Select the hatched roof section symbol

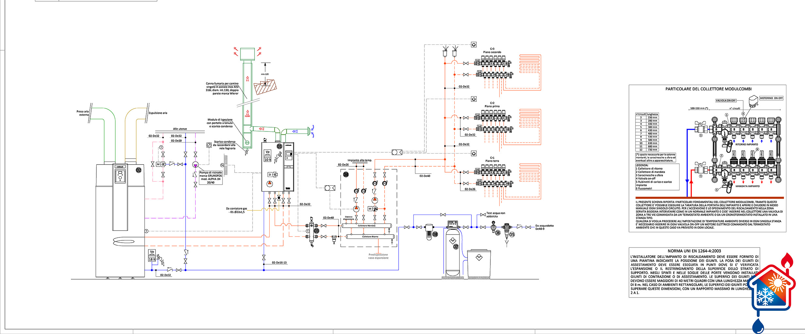(x=265, y=87)
